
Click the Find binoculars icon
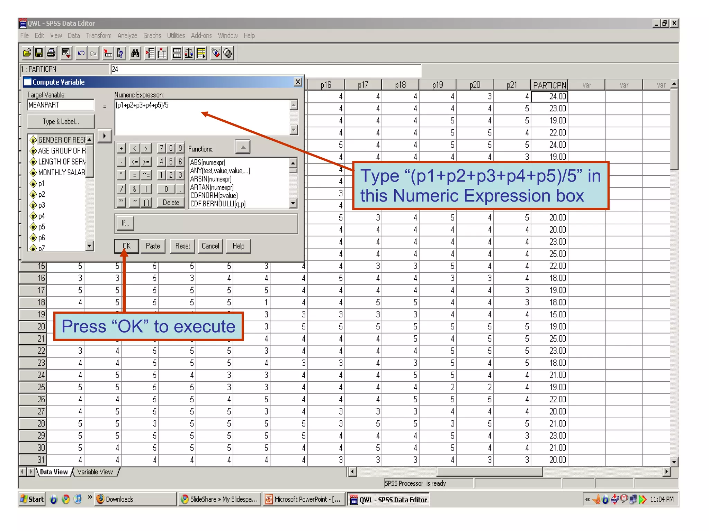click(x=135, y=53)
